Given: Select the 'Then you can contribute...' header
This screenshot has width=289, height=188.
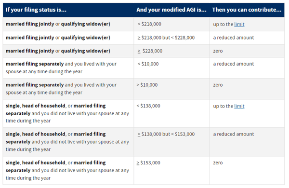Looking at the screenshot, I should [247, 10].
